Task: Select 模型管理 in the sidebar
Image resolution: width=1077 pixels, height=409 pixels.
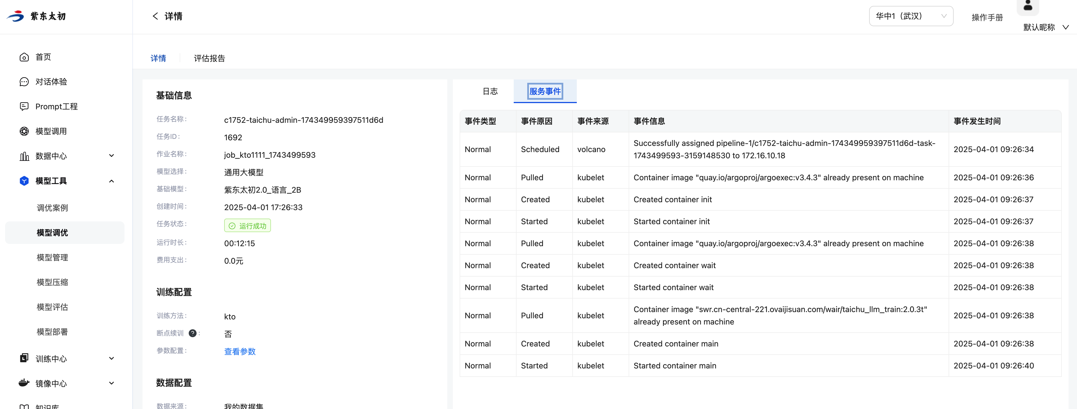Action: tap(52, 257)
